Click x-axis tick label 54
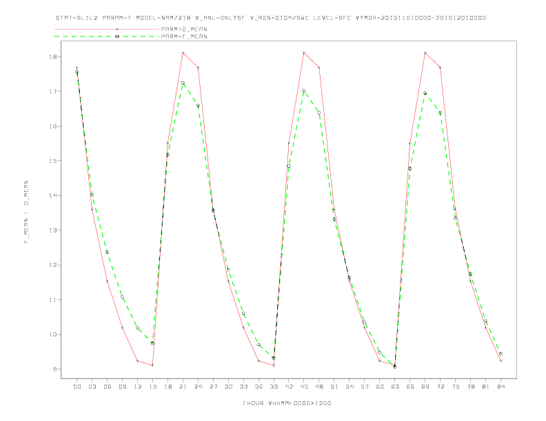 (x=350, y=387)
